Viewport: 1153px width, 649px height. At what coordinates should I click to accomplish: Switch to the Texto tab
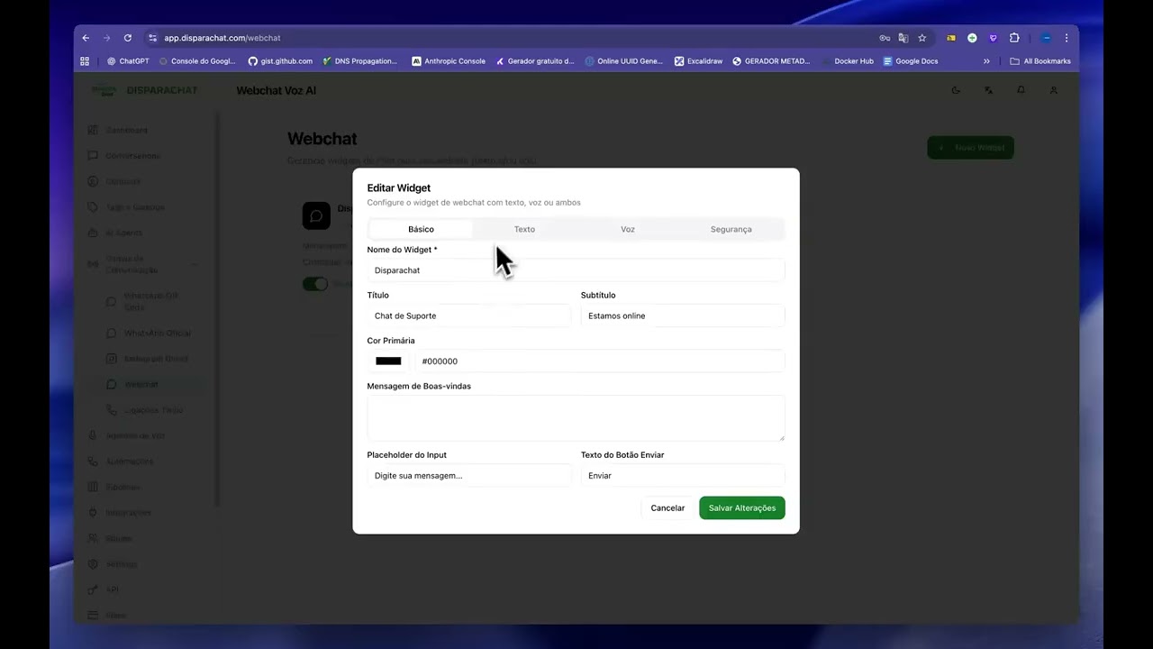coord(524,229)
